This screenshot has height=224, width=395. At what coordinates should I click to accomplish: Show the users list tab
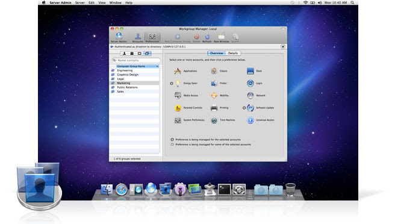coord(124,54)
